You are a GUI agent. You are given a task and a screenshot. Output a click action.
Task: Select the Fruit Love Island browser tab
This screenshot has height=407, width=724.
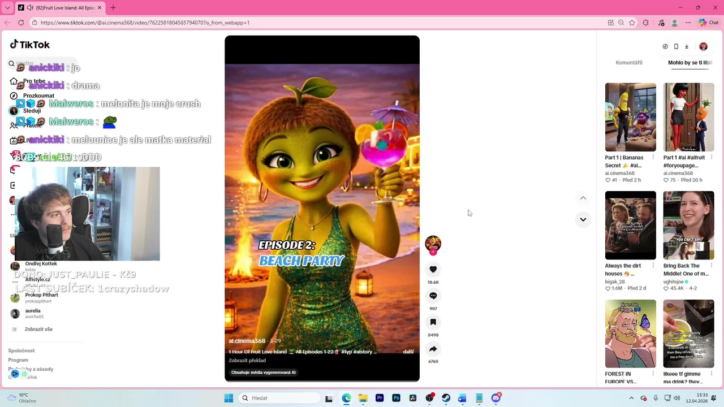click(x=60, y=8)
